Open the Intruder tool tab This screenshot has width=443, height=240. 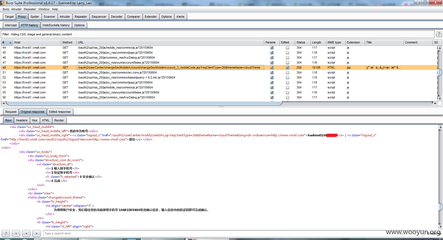click(65, 17)
